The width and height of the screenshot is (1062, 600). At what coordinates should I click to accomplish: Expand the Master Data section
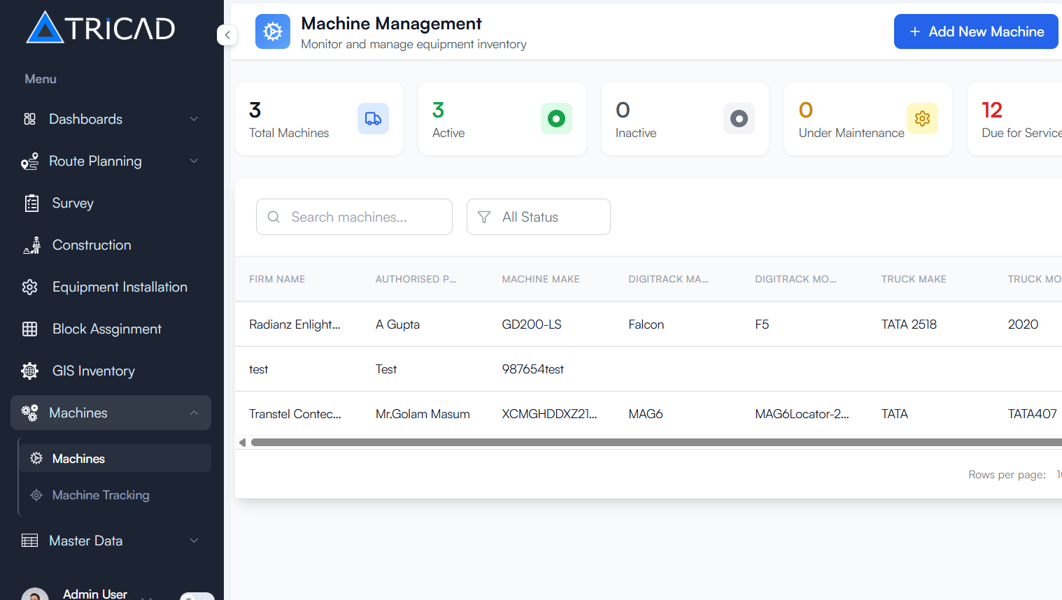click(x=194, y=541)
